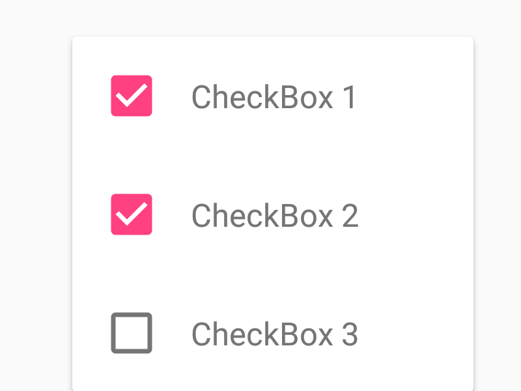Click the pink checked box beside CheckBox 1

(x=131, y=96)
